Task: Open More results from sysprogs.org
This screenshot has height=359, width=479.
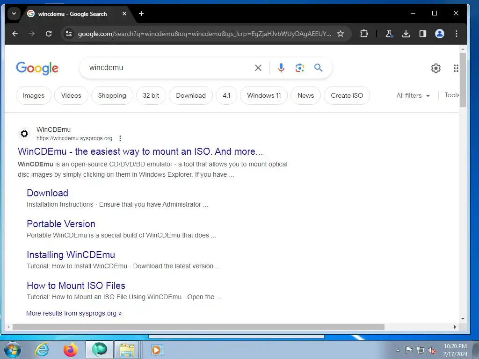Action: (74, 313)
